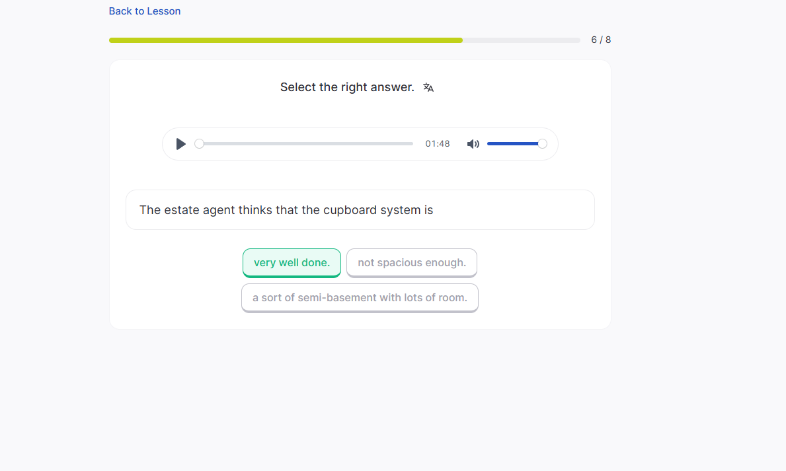Go back via the Back to Lesson link
The image size is (786, 471).
pyautogui.click(x=145, y=11)
